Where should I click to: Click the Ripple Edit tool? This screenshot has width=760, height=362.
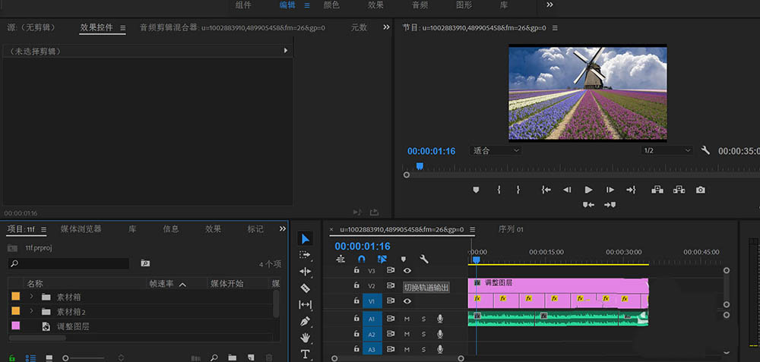tap(306, 271)
